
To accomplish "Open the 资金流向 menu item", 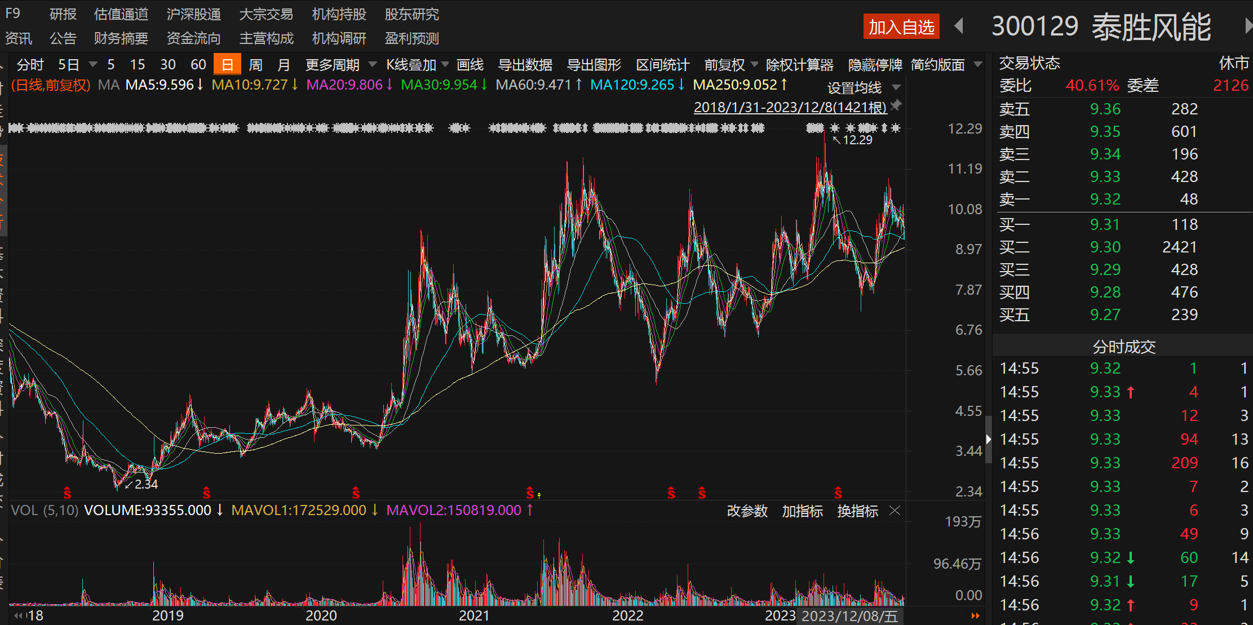I will click(x=193, y=38).
